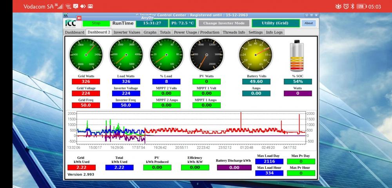Click the red AnyDesk icon
Image resolution: width=392 pixels, height=188 pixels.
pyautogui.click(x=79, y=18)
